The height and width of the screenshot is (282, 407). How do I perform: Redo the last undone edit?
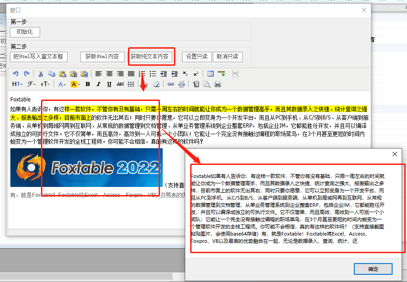pos(27,74)
